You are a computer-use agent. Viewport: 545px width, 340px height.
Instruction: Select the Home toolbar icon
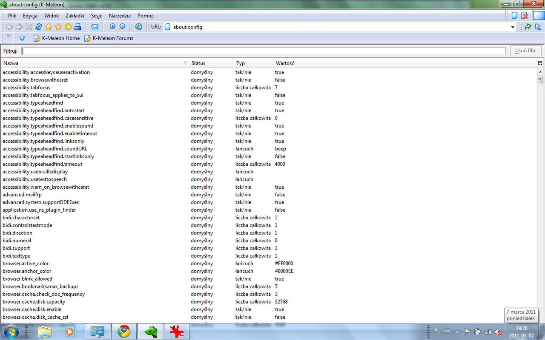[x=48, y=26]
